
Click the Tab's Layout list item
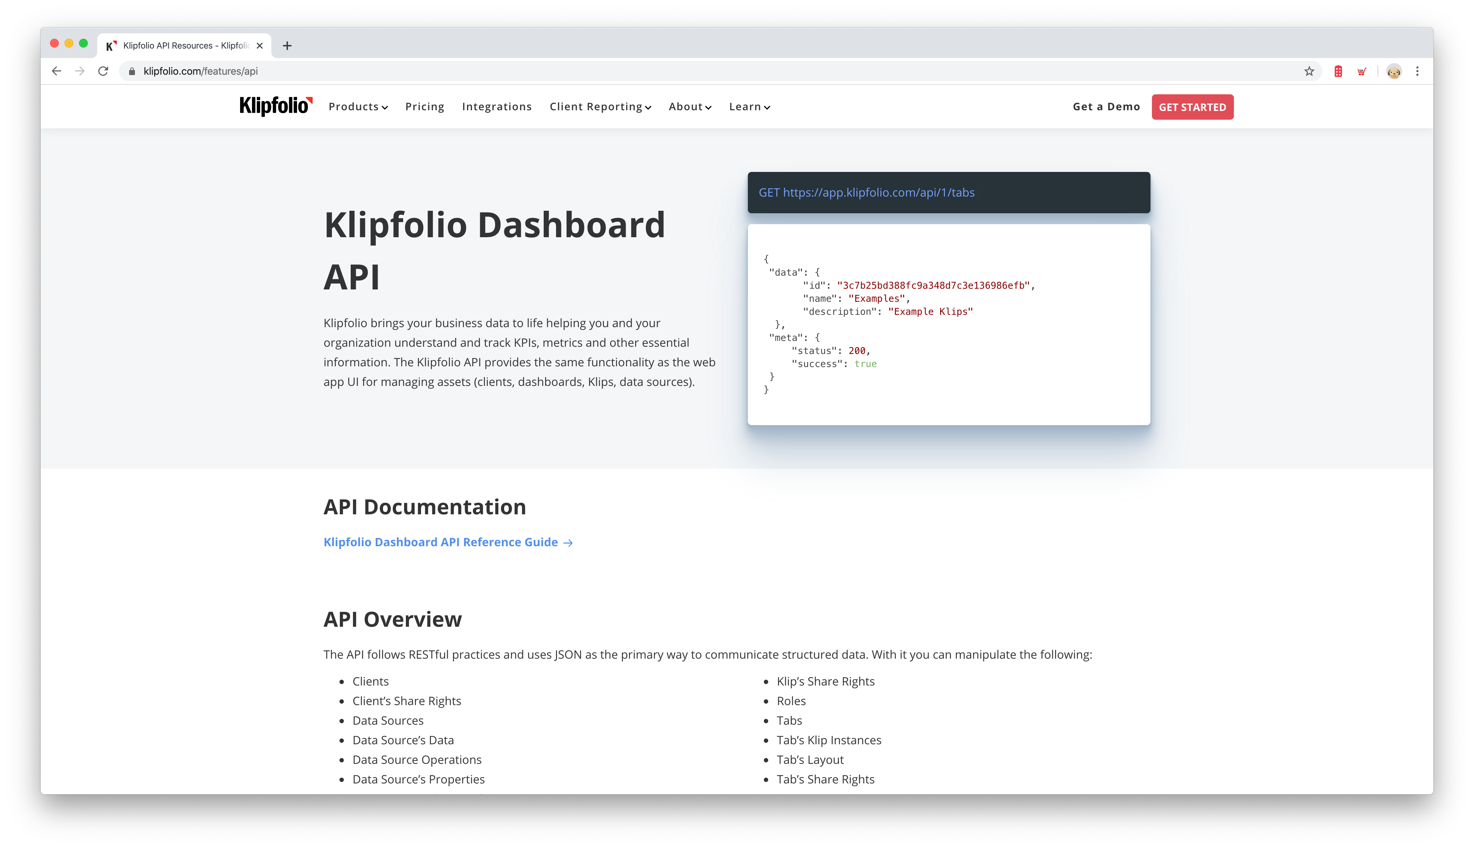810,760
